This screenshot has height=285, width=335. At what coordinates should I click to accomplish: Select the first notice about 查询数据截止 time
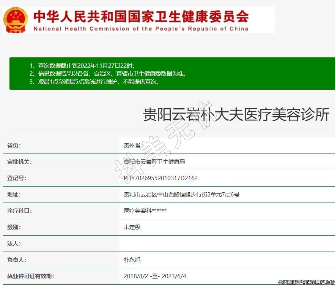point(82,65)
